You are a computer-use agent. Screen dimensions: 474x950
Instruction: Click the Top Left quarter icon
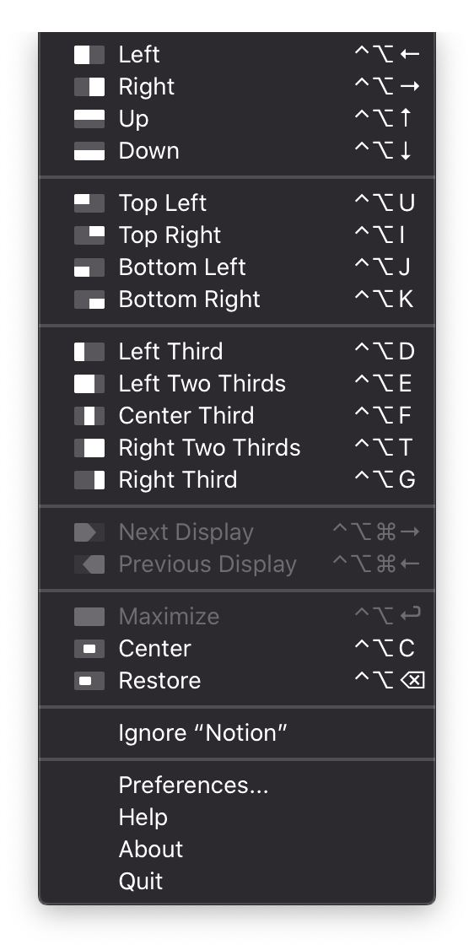[89, 203]
